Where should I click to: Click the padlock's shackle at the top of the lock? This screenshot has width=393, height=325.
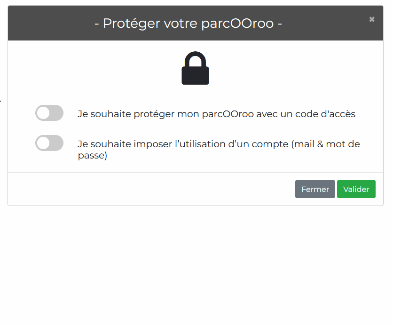coord(195,59)
